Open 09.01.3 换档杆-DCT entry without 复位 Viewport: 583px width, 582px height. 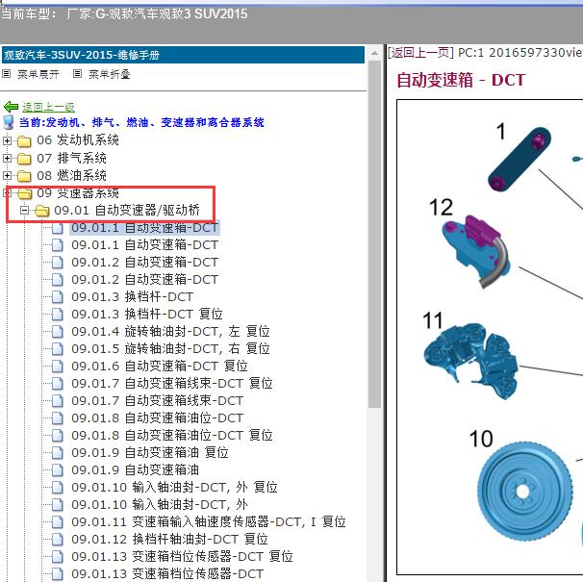tap(133, 296)
